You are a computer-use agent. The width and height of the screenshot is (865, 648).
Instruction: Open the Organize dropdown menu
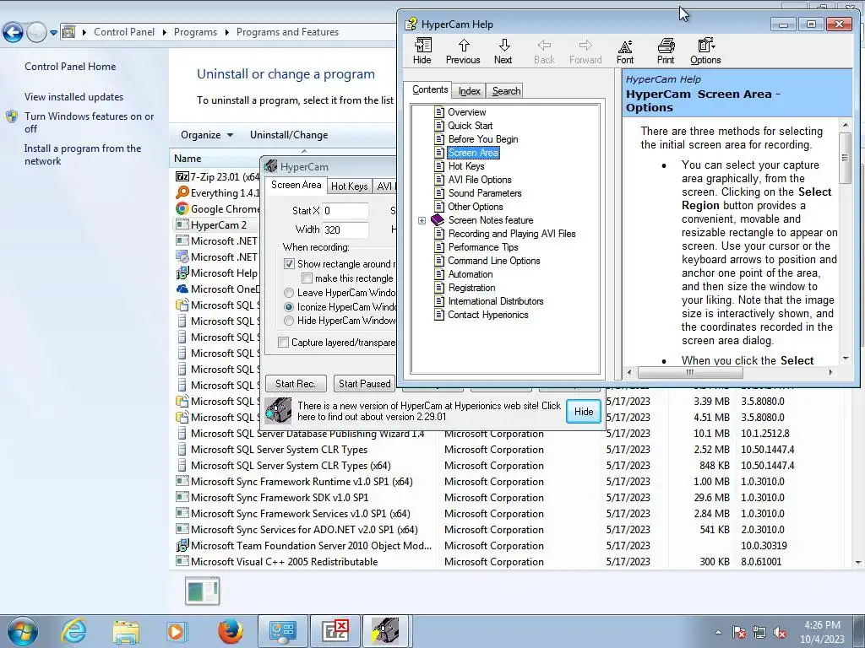207,135
